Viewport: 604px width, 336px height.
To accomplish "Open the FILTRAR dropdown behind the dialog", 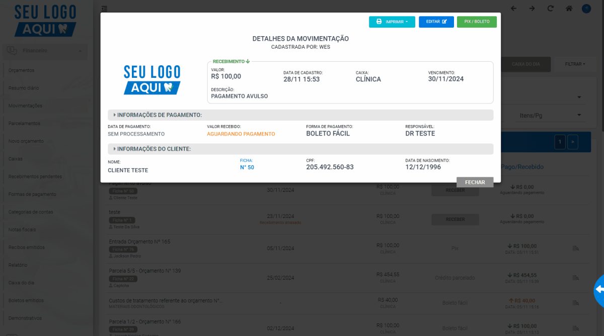I will (575, 64).
